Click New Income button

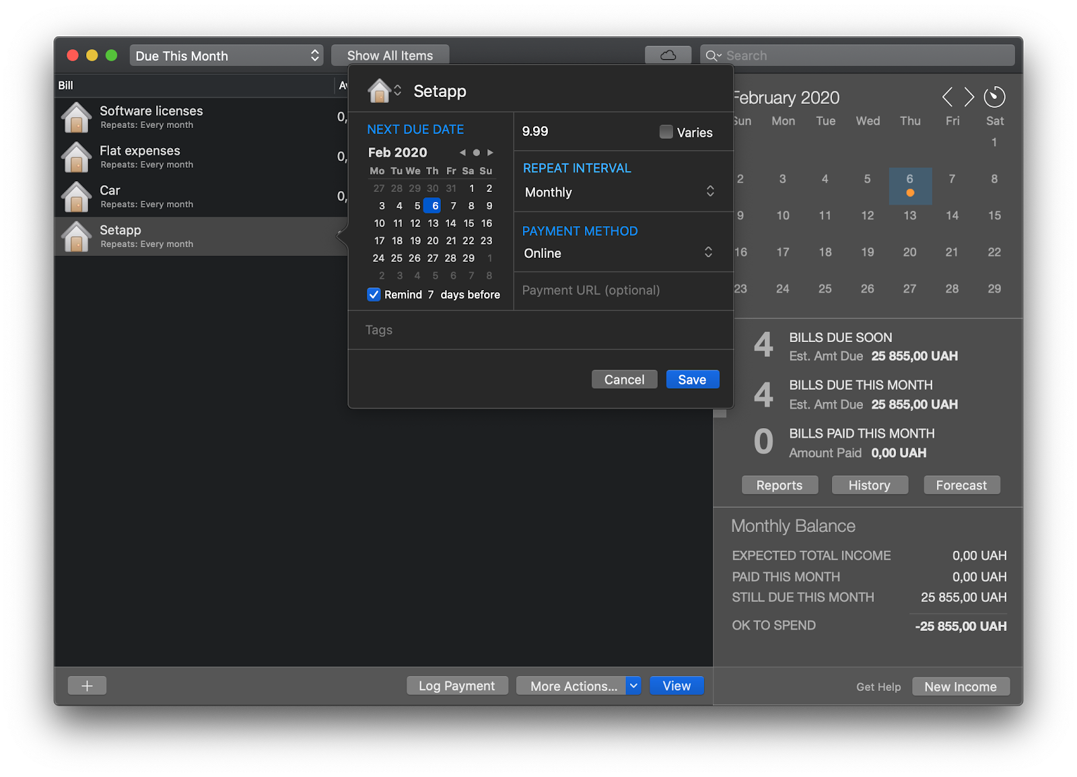point(961,686)
